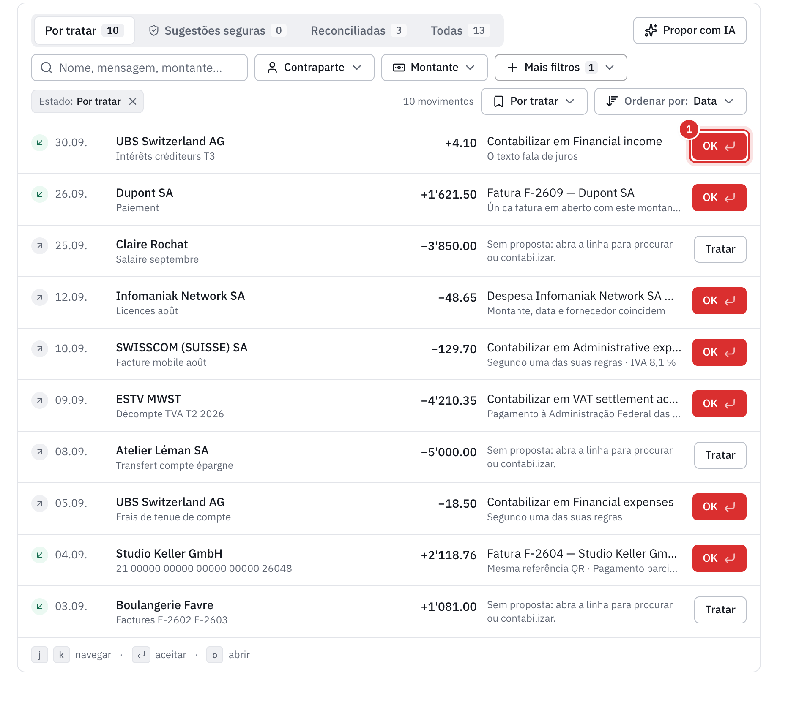Click Tratar for Atelier Léman SA transfer
Image resolution: width=788 pixels, height=713 pixels.
(720, 455)
